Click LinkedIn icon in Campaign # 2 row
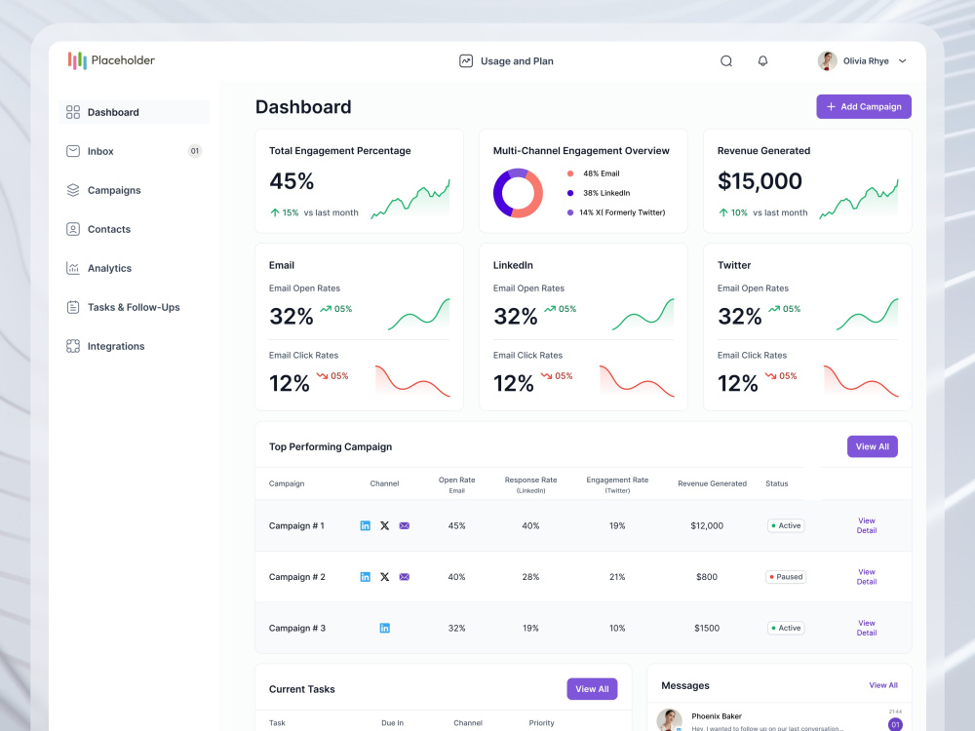Viewport: 975px width, 731px height. point(365,577)
